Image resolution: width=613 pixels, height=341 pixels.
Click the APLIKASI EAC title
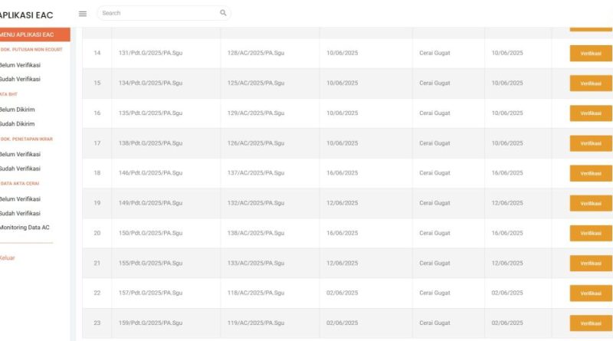pyautogui.click(x=27, y=15)
